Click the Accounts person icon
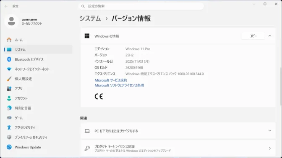The width and height of the screenshot is (282, 158). (x=9, y=98)
